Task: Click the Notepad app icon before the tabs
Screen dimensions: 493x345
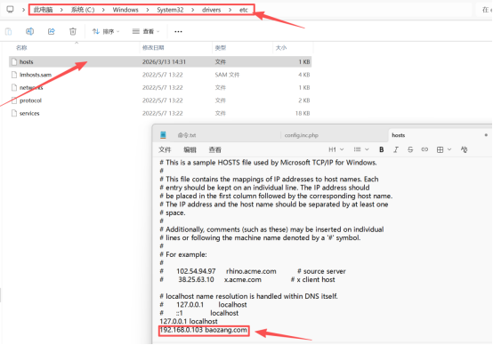Action: pyautogui.click(x=163, y=135)
